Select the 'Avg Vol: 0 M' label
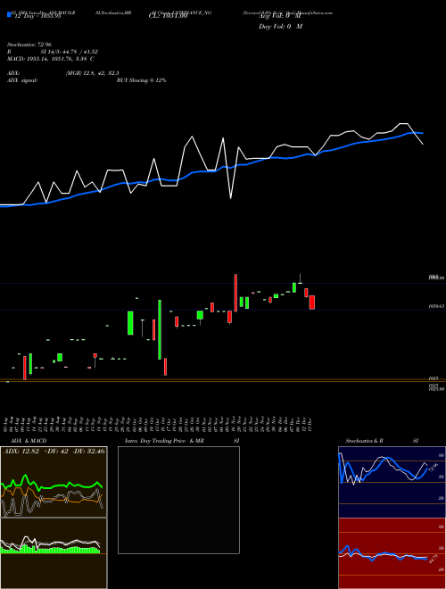Viewport: 446px width, 589px height. tap(280, 16)
